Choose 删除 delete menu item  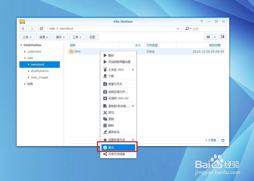[x=118, y=125]
